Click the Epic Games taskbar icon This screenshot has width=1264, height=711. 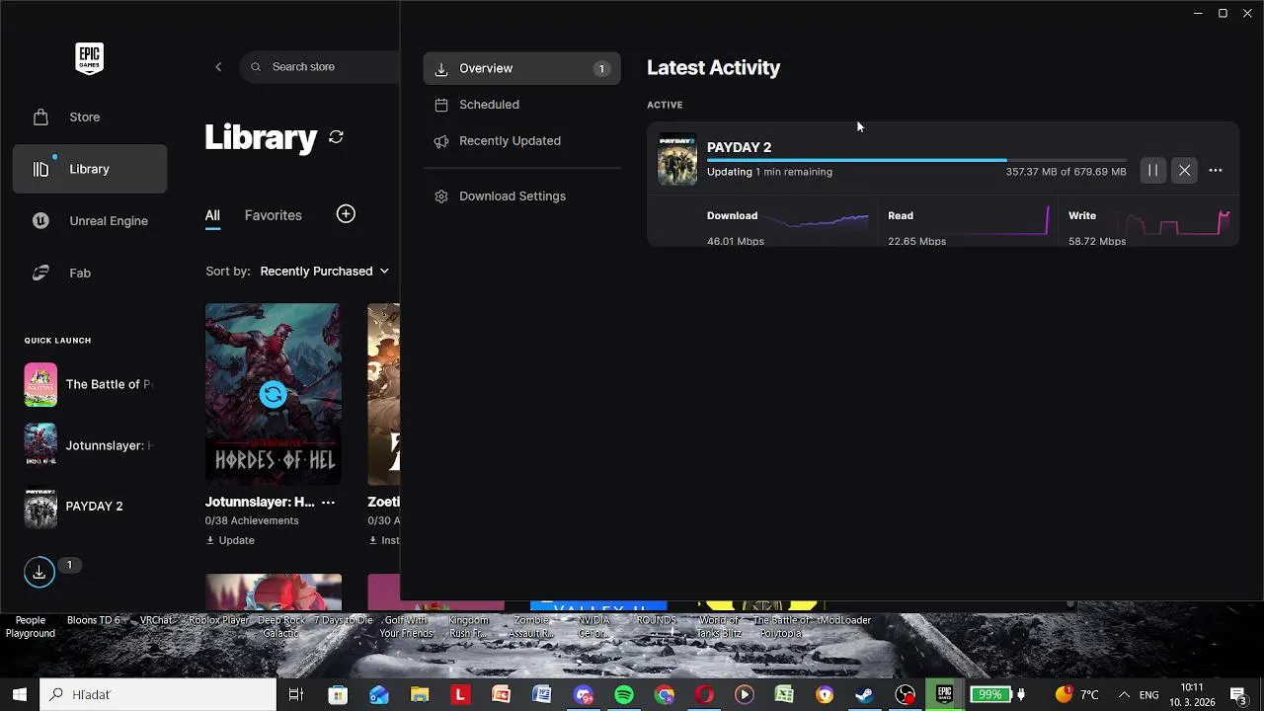pos(945,695)
